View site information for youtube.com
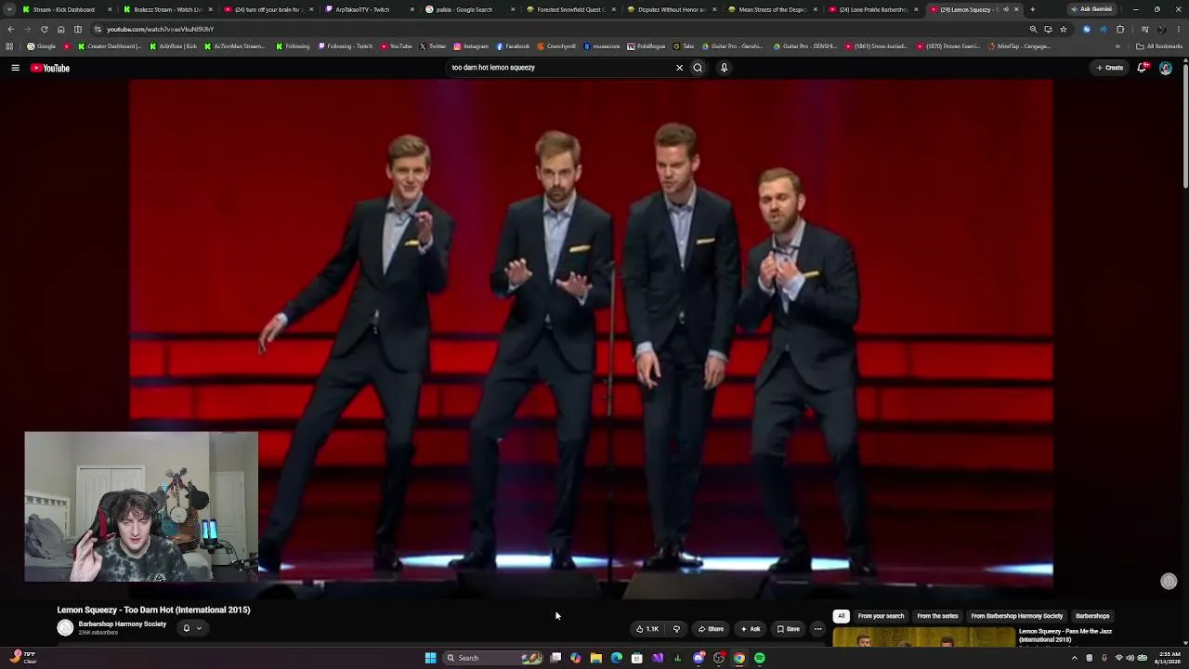 [x=98, y=29]
